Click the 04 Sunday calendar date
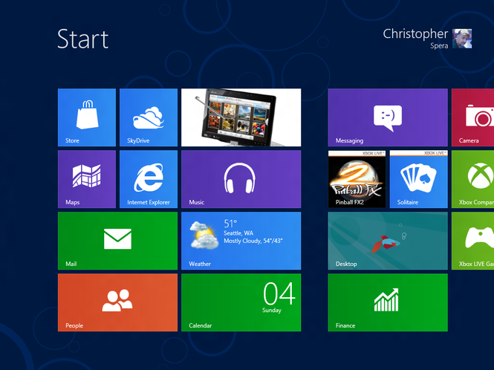Screen dimensions: 494x370 pos(279,297)
